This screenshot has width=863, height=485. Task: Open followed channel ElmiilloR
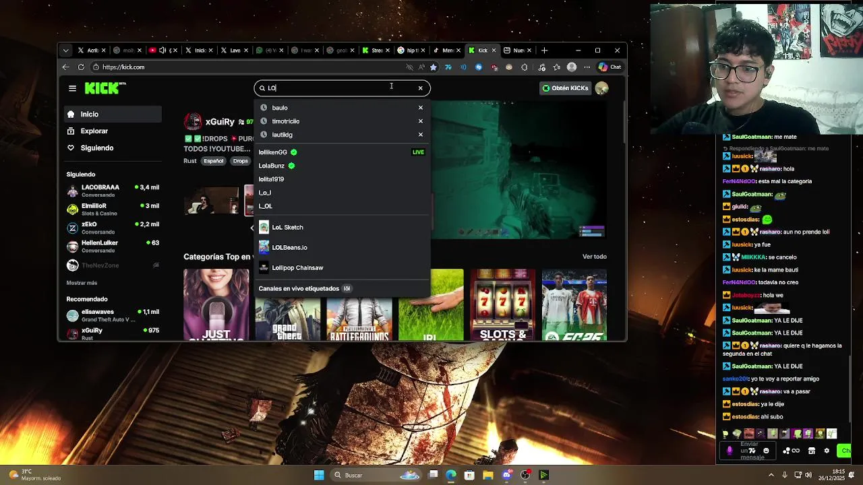tap(113, 209)
